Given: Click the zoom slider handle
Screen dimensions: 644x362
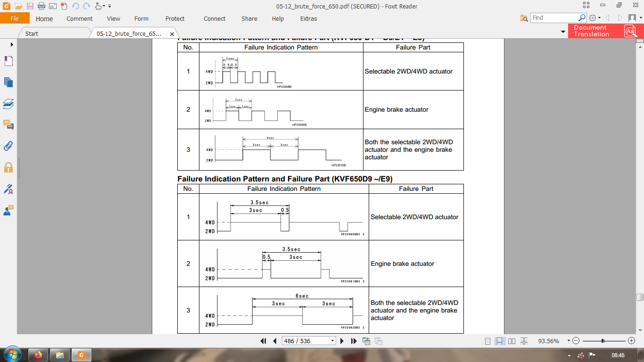Looking at the screenshot, I should [x=603, y=341].
